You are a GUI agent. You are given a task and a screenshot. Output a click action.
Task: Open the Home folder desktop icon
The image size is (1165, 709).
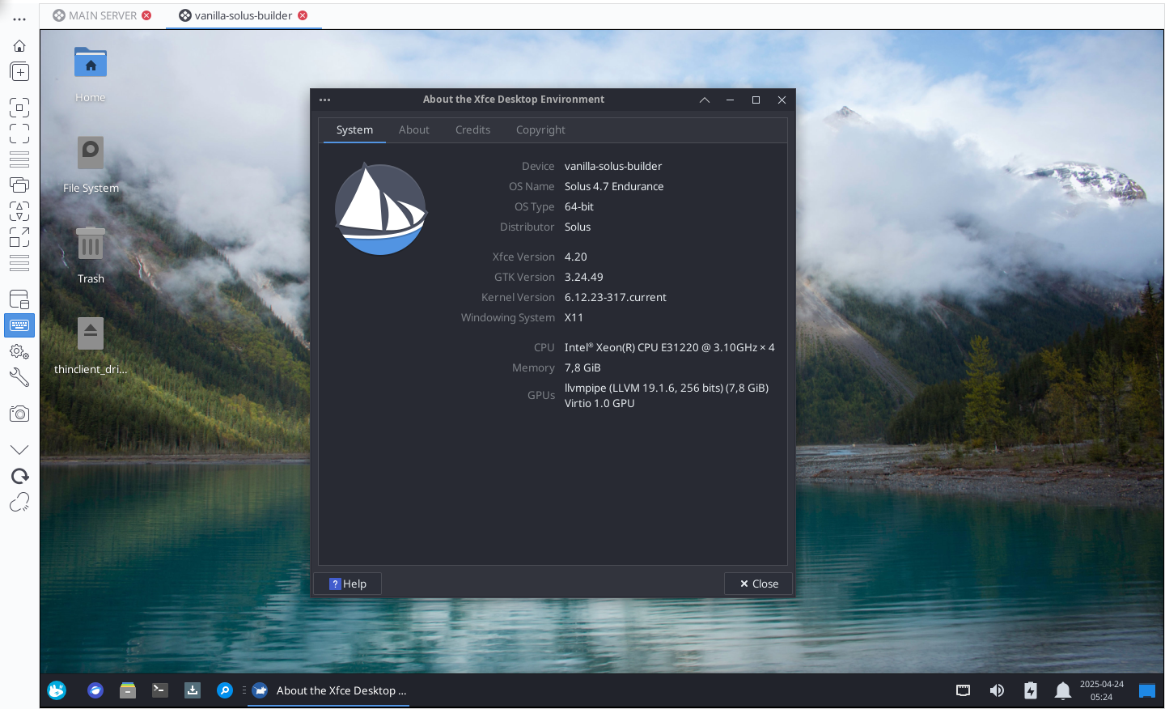click(91, 63)
